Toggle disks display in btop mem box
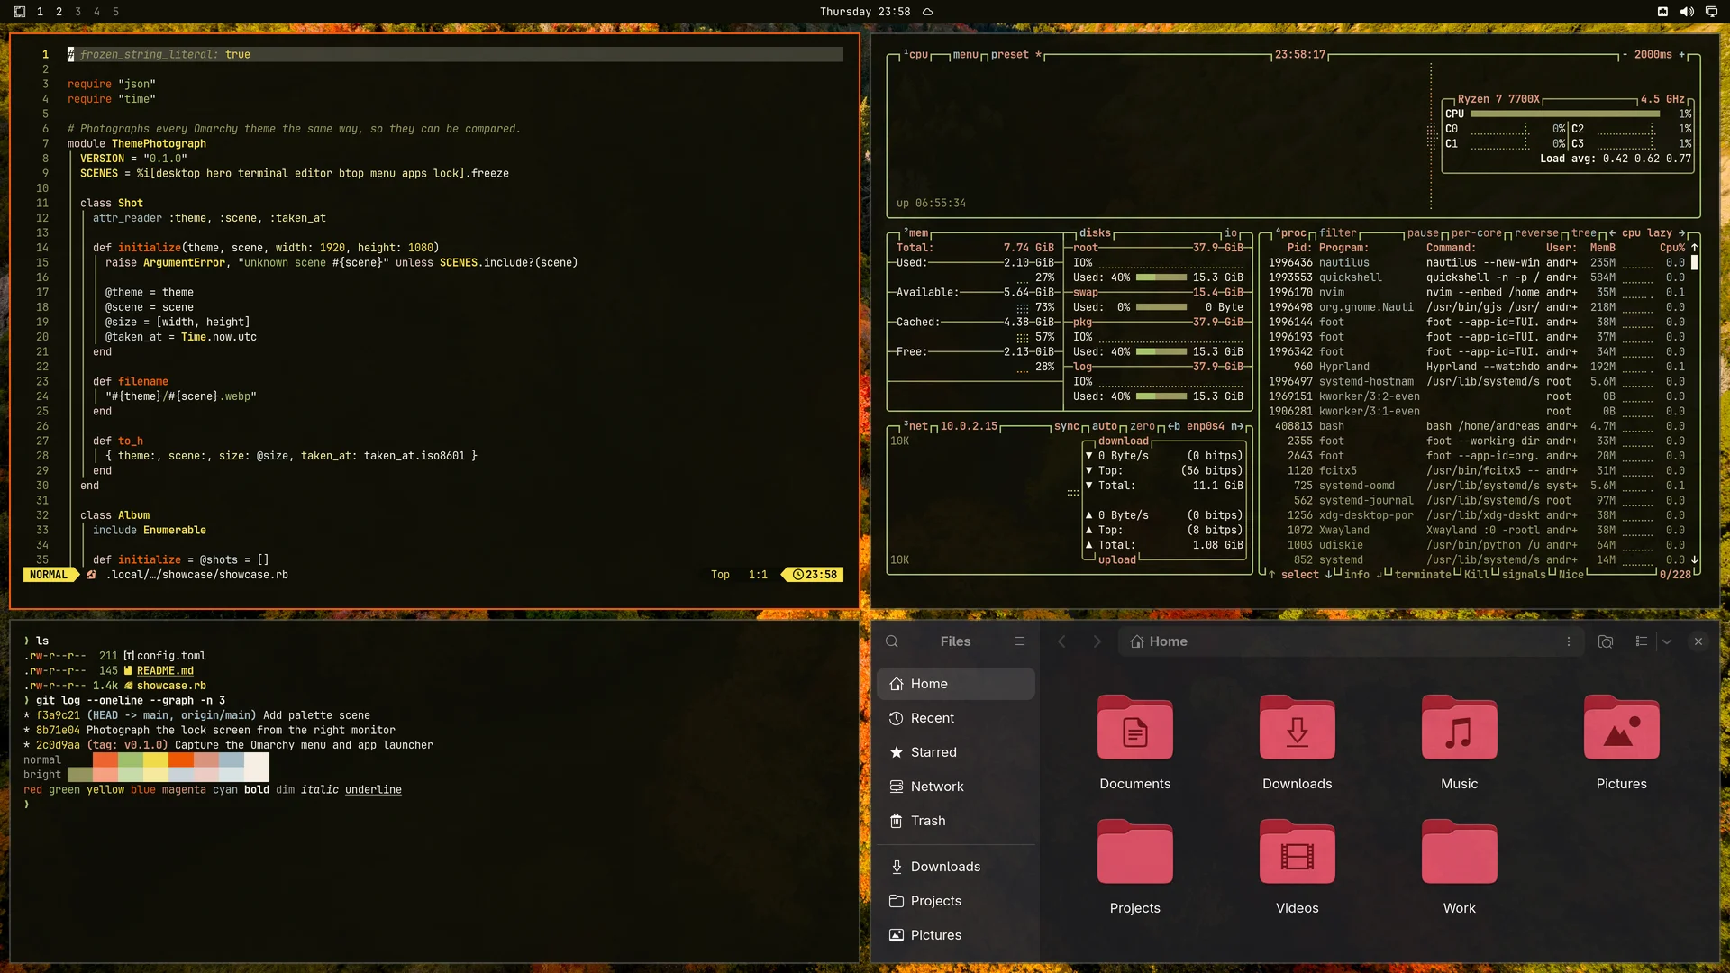1730x973 pixels. 1096,232
